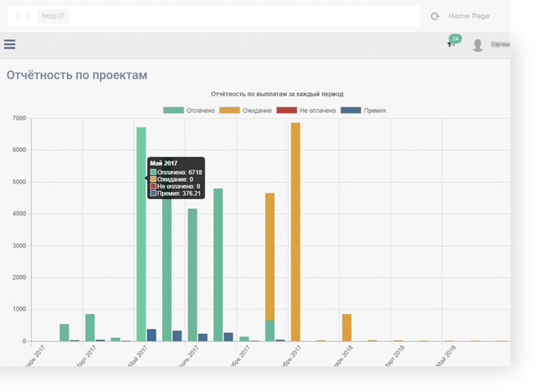Open the Home Page link
This screenshot has height=391, width=536.
coord(469,16)
